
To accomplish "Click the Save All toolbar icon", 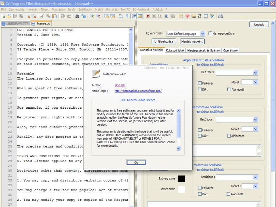I will 21,16.
